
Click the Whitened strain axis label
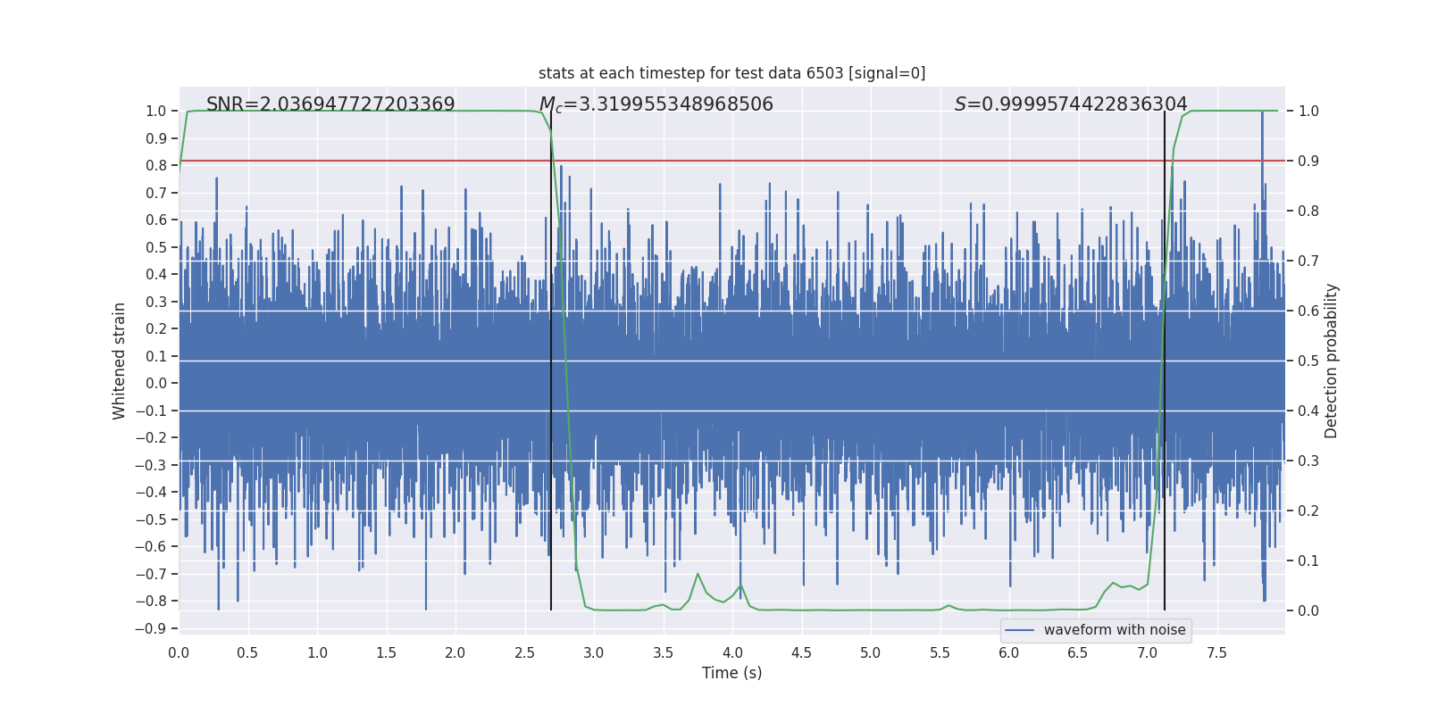pyautogui.click(x=119, y=361)
